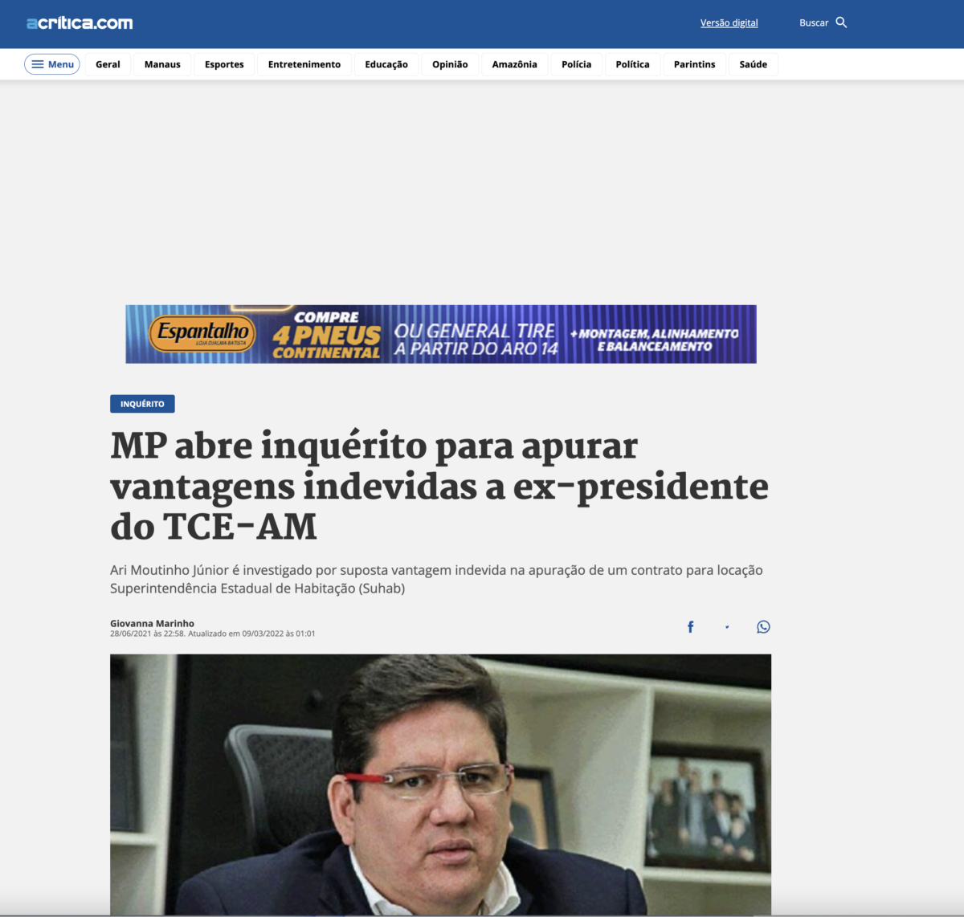Open the Esportes category

224,64
